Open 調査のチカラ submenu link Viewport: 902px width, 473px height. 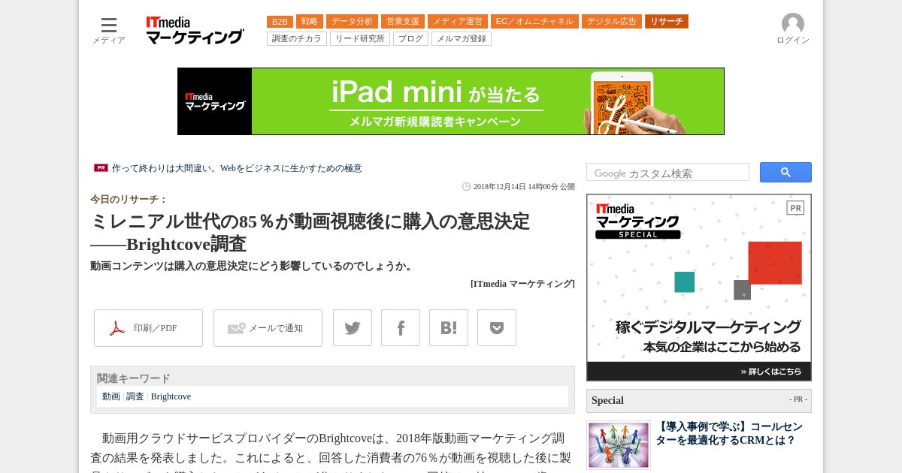[x=297, y=38]
